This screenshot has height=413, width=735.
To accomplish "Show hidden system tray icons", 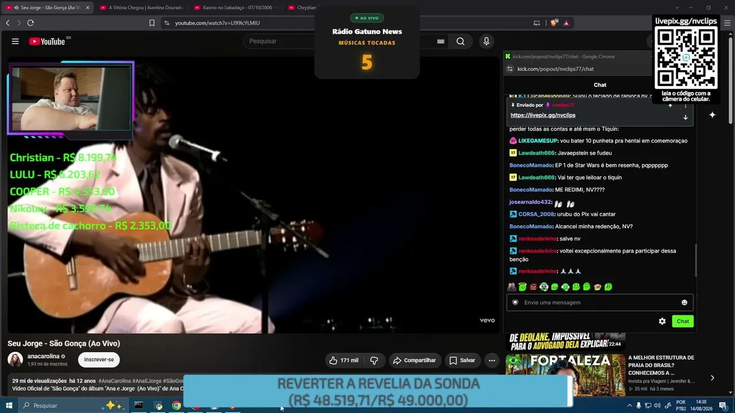I will [x=629, y=406].
